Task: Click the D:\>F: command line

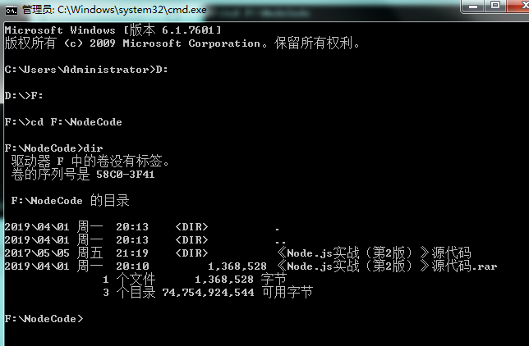Action: point(24,96)
